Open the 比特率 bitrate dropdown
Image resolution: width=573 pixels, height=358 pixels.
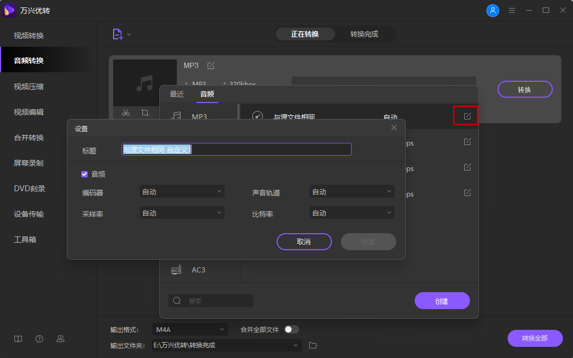tap(352, 212)
